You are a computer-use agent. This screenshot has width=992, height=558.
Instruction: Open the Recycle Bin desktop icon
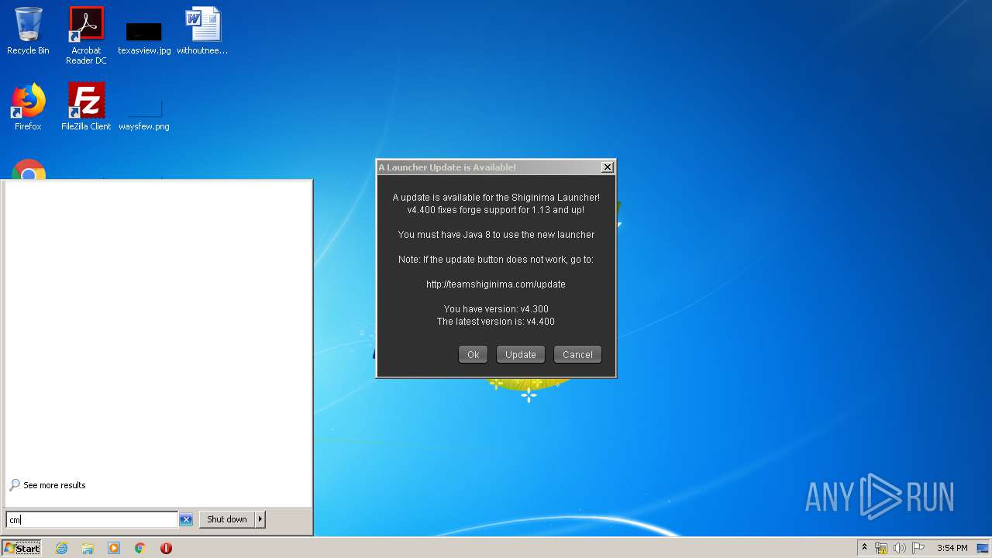click(28, 31)
